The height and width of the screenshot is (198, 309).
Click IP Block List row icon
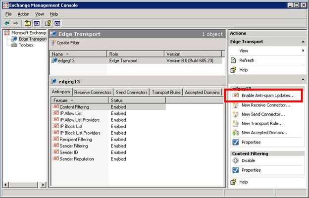click(56, 126)
